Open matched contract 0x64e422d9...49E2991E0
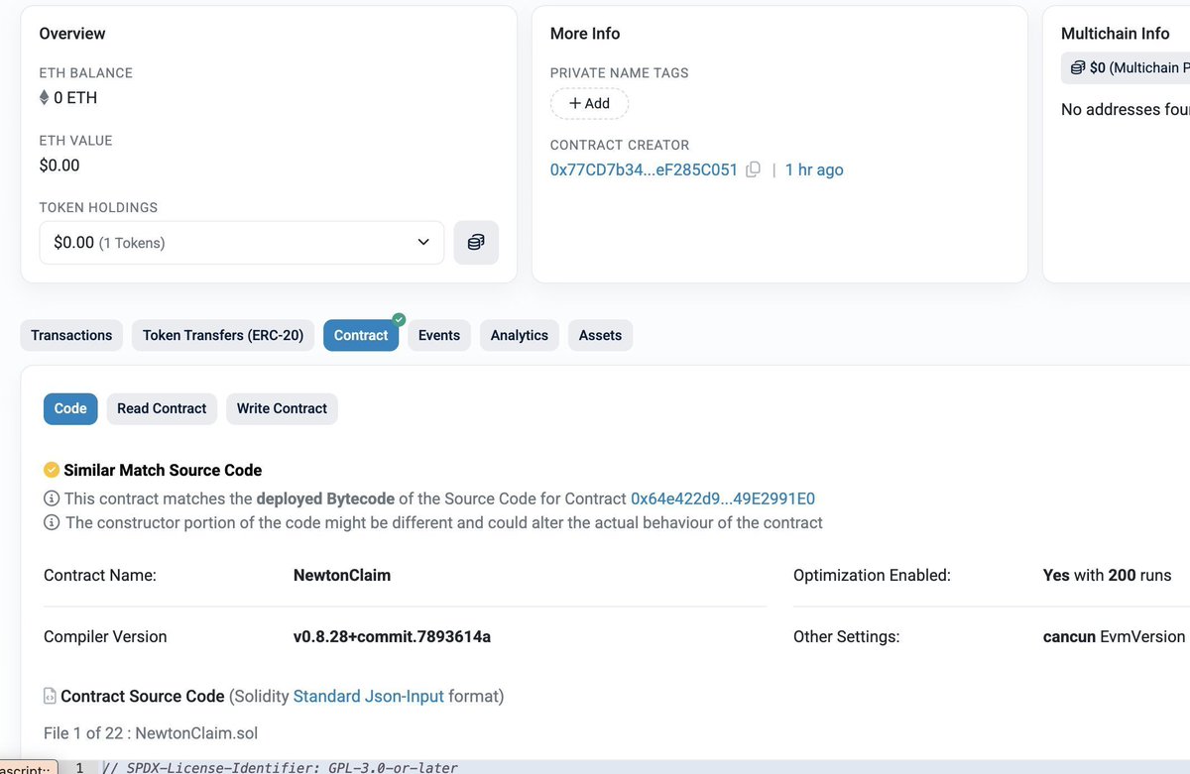Image resolution: width=1190 pixels, height=774 pixels. 723,498
